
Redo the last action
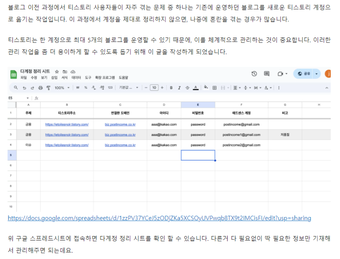[x=32, y=88]
